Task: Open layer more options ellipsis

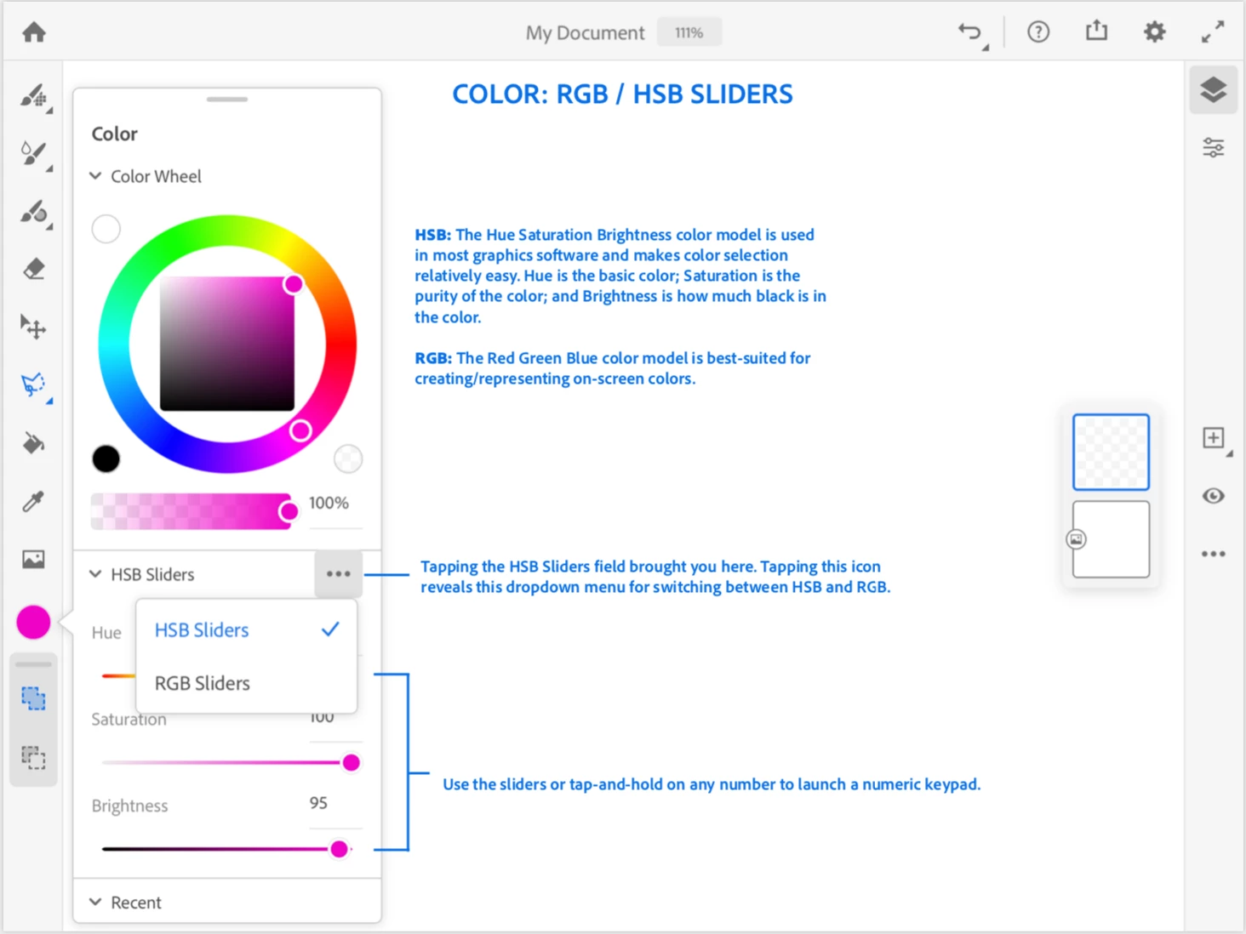Action: [1214, 554]
